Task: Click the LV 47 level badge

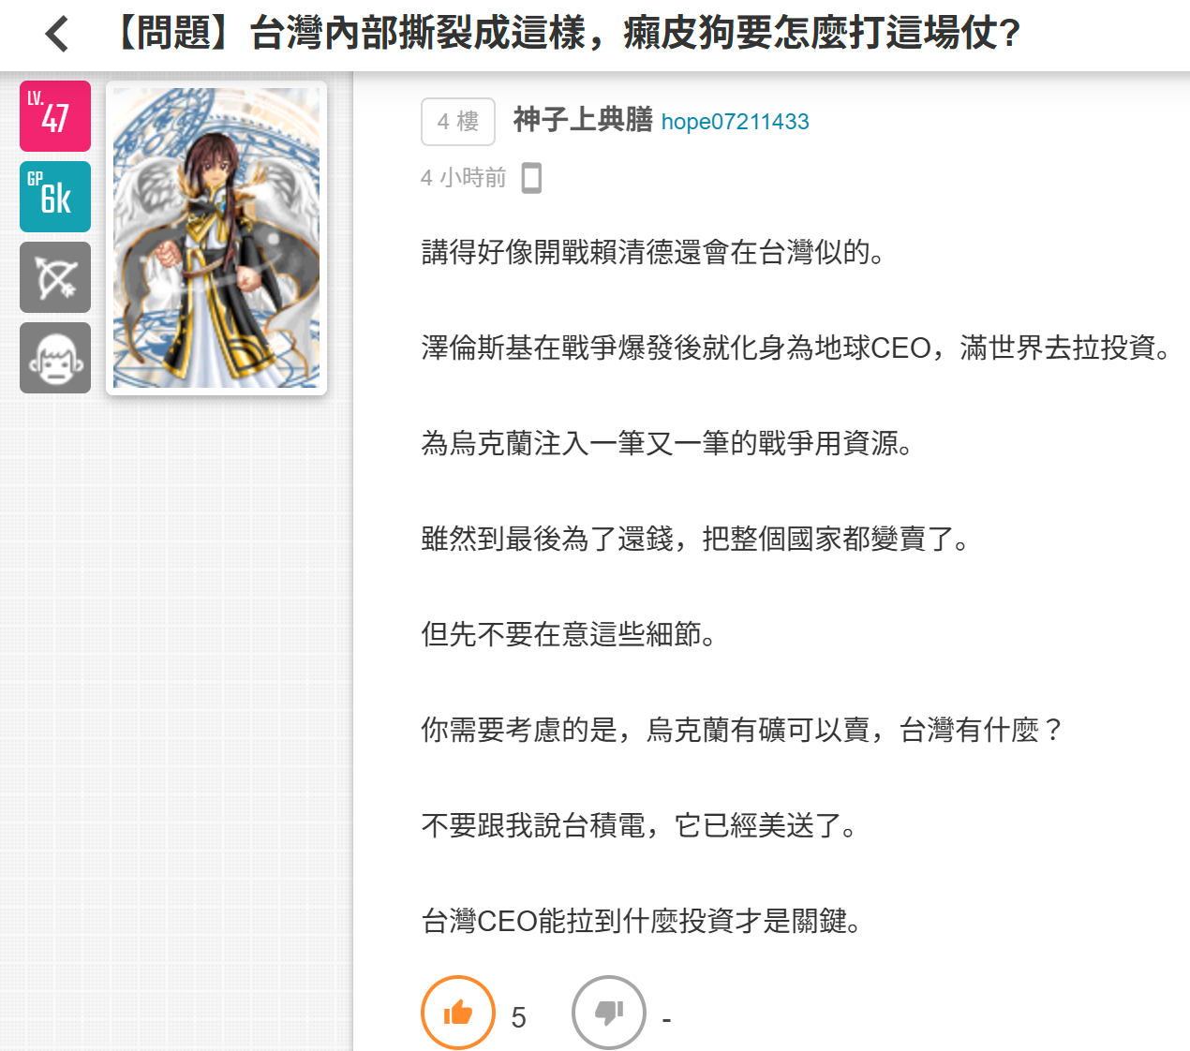Action: [x=55, y=116]
